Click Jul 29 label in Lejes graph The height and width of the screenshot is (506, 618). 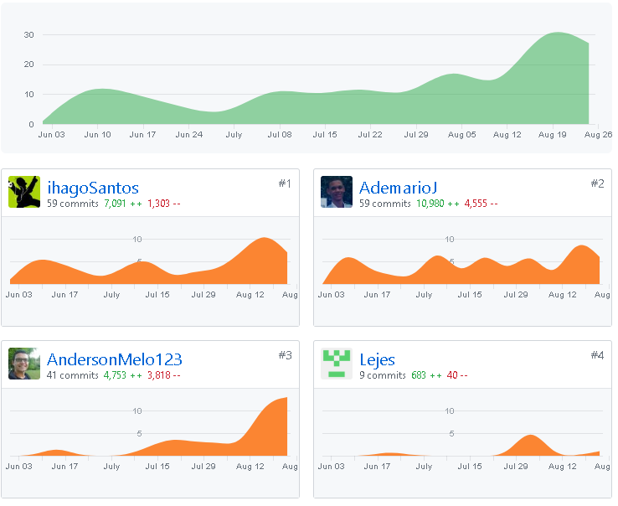[x=516, y=467]
